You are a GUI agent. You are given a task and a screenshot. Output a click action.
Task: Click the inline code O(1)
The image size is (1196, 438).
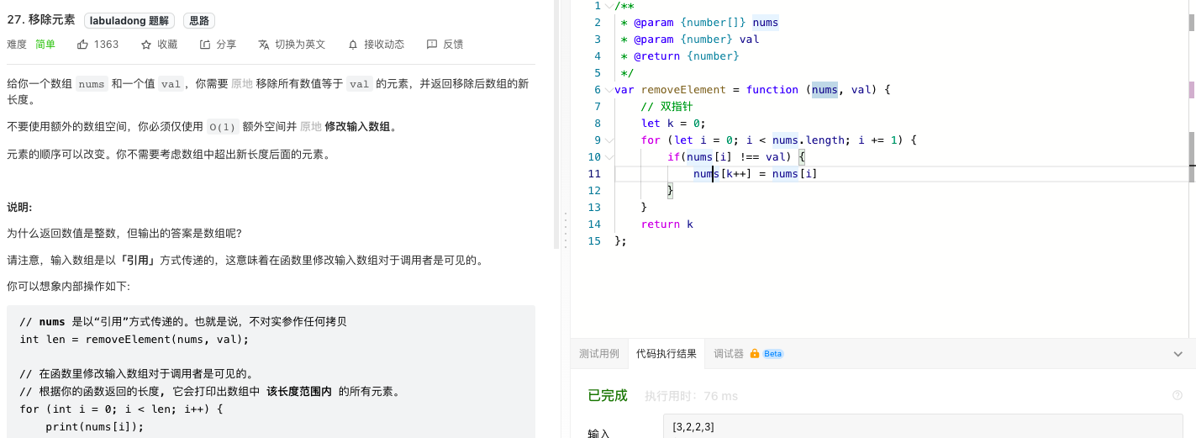pyautogui.click(x=222, y=127)
